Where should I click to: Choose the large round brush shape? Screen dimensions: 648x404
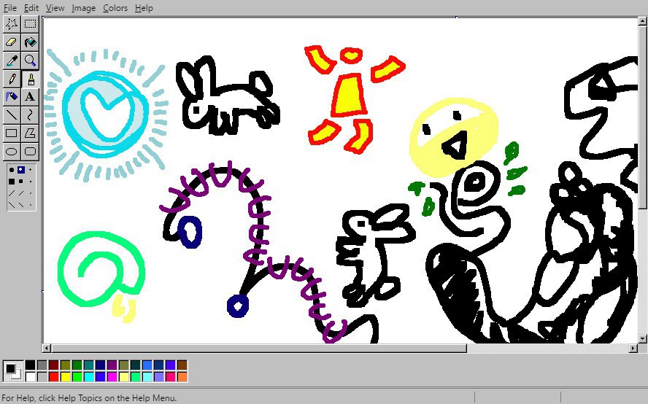click(11, 170)
